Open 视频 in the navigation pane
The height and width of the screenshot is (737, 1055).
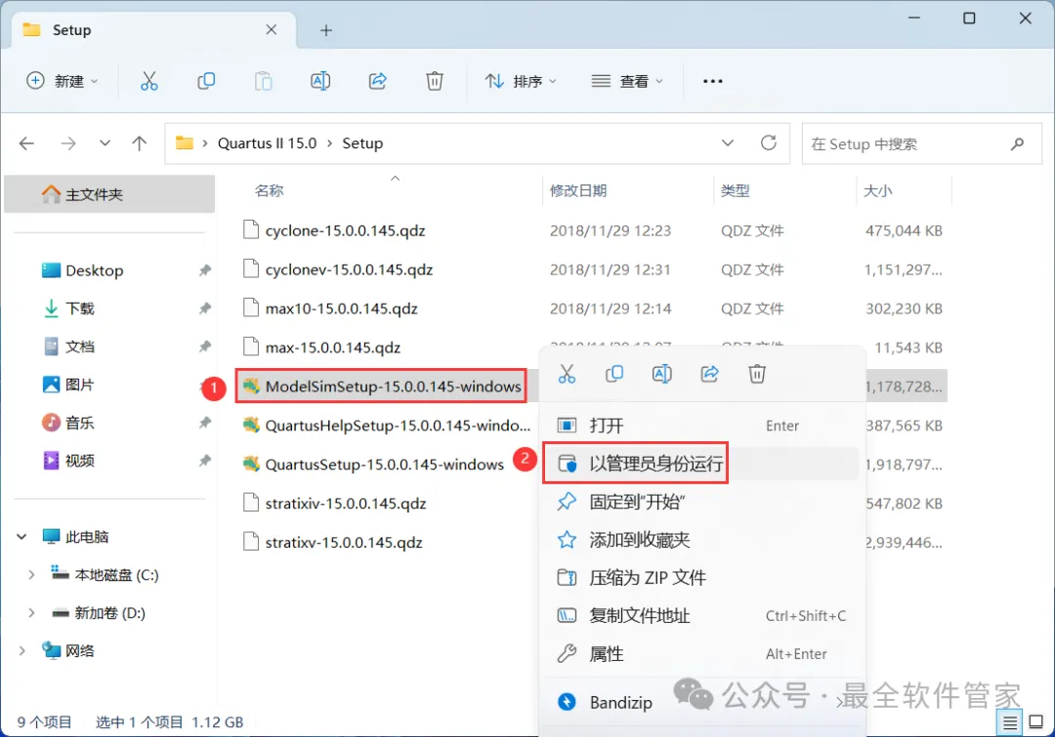tap(79, 461)
